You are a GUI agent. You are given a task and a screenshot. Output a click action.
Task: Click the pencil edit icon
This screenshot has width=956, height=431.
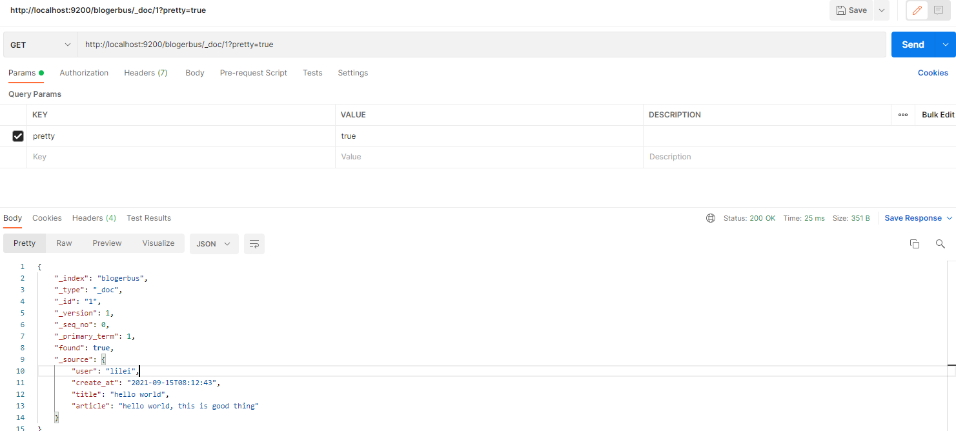[917, 10]
